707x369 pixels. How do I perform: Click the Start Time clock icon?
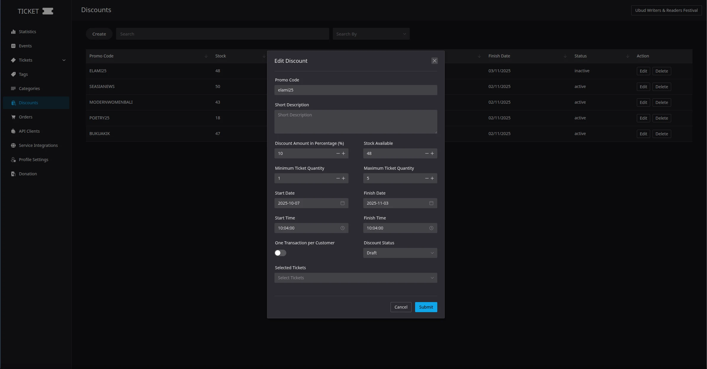coord(343,228)
